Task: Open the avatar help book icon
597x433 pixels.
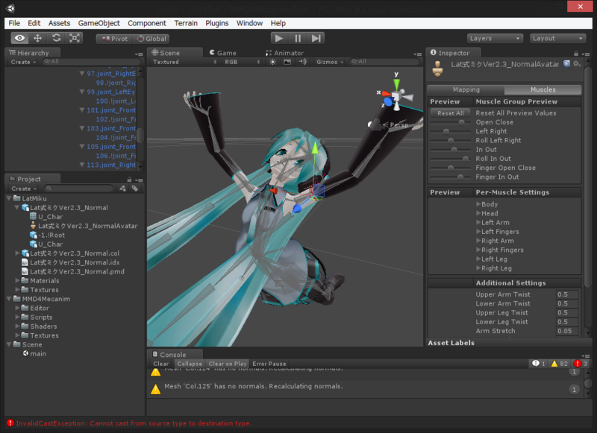Action: point(566,64)
